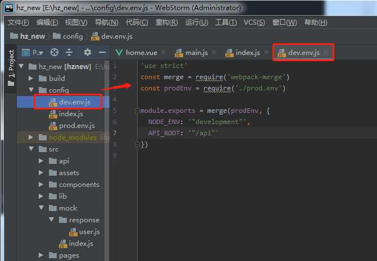Viewport: 377px width, 261px height.
Task: Collapse the mock folder
Action: click(x=41, y=208)
